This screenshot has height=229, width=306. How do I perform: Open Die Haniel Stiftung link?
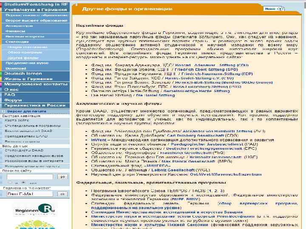[x=156, y=95]
